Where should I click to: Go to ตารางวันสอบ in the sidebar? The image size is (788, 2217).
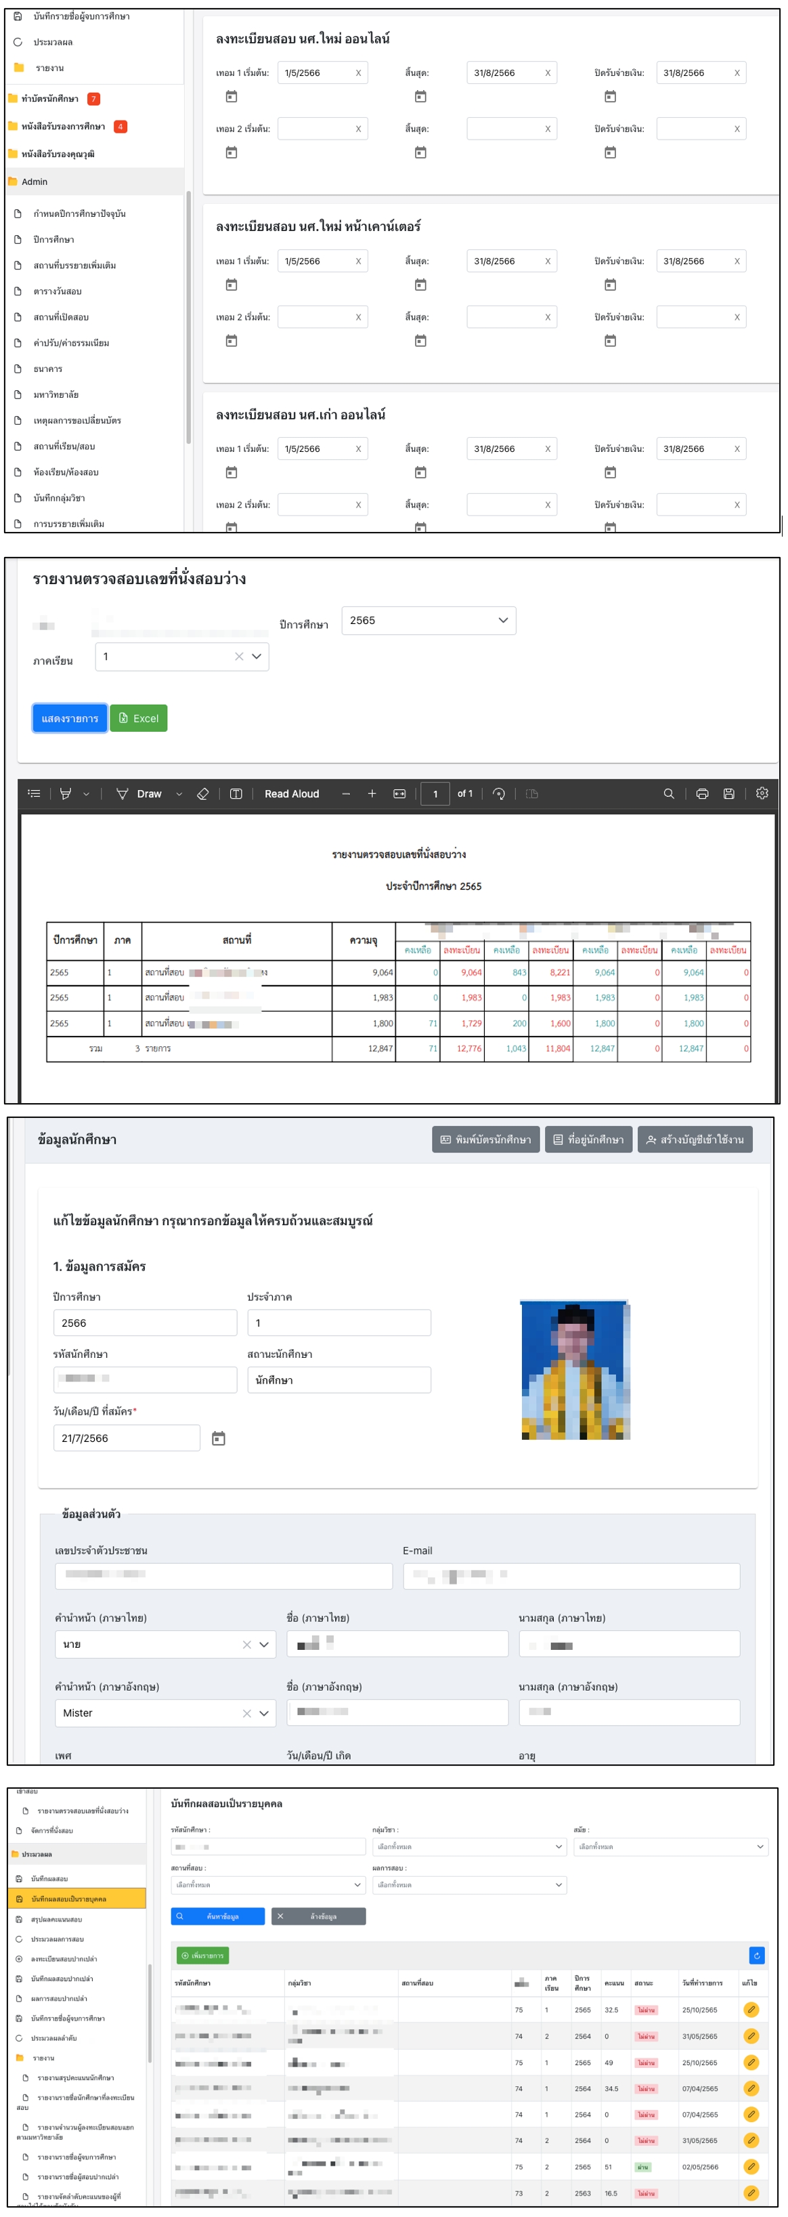point(58,291)
